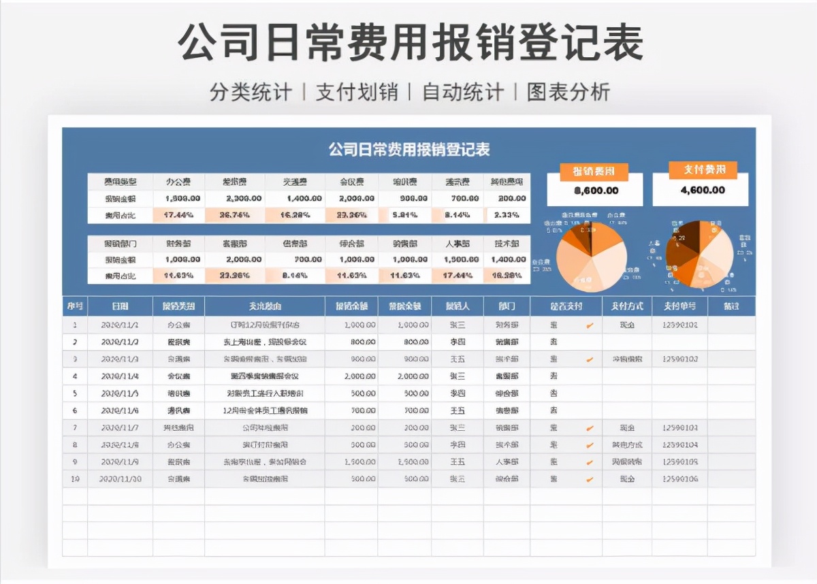Select the 支付方式 column header

(626, 306)
